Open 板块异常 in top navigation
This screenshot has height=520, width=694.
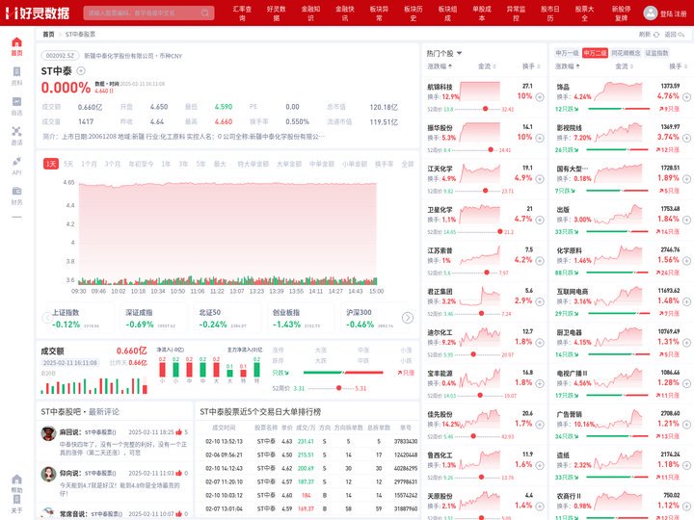(379, 13)
